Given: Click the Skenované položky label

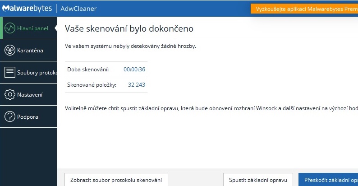Looking at the screenshot, I should (92, 85).
